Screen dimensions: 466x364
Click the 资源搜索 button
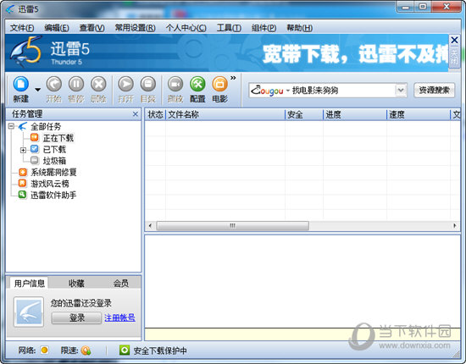tap(434, 91)
